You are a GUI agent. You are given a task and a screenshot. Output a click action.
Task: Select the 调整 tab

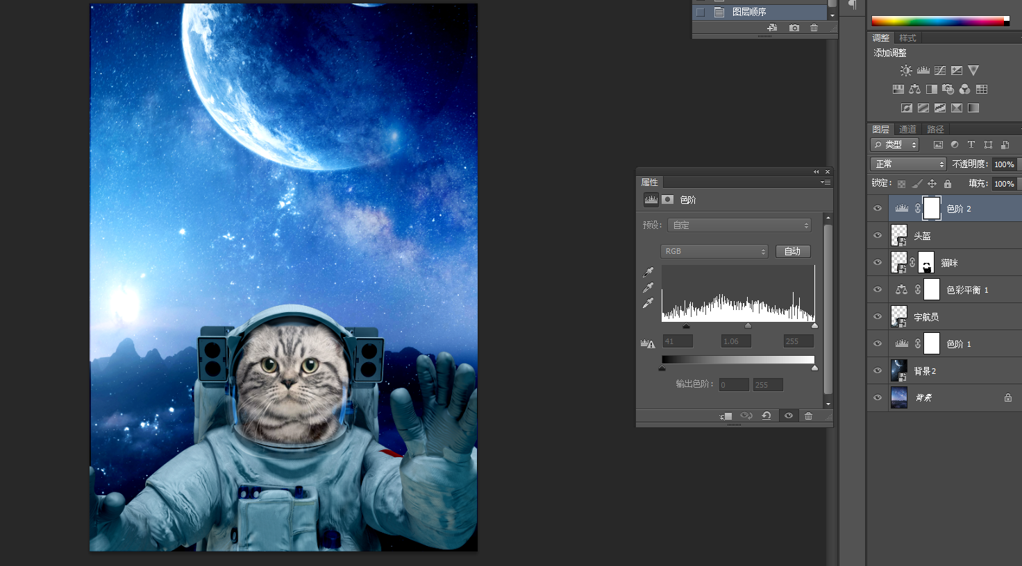click(881, 38)
